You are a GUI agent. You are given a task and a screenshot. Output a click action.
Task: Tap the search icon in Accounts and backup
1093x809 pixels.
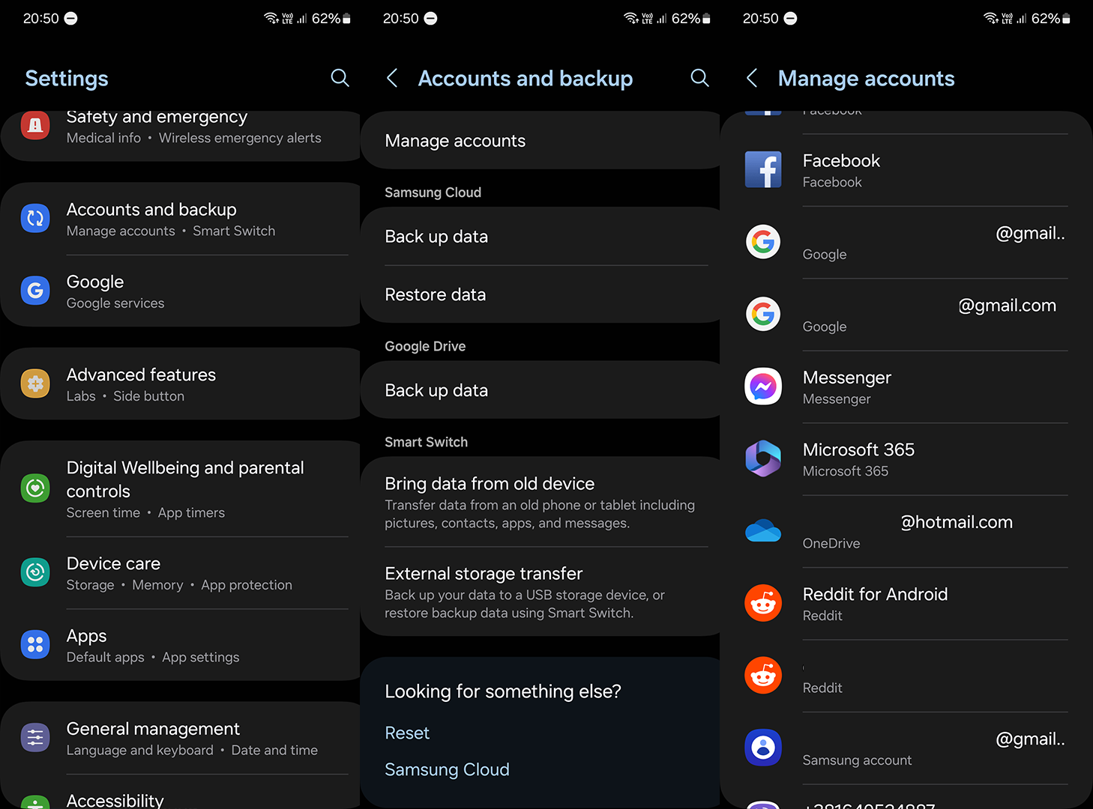point(699,78)
